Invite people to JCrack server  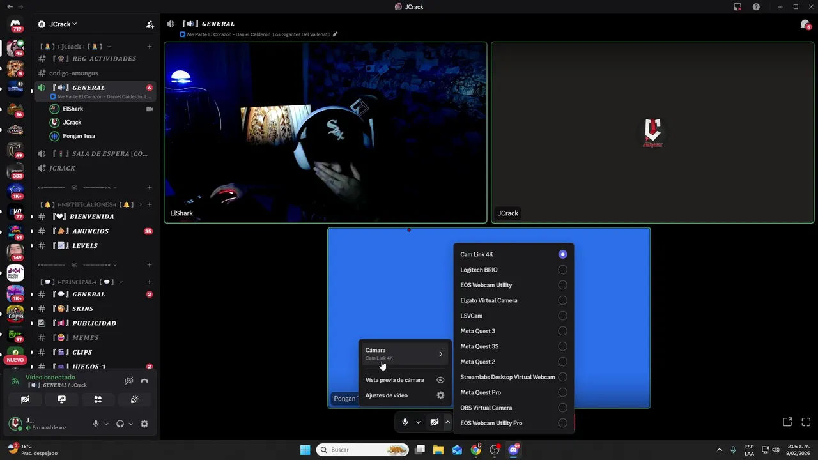[150, 24]
